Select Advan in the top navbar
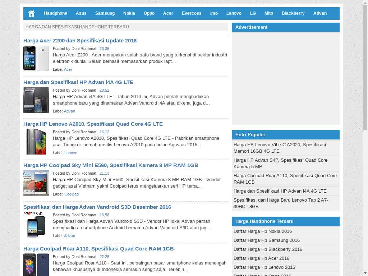The width and height of the screenshot is (368, 276). click(320, 13)
